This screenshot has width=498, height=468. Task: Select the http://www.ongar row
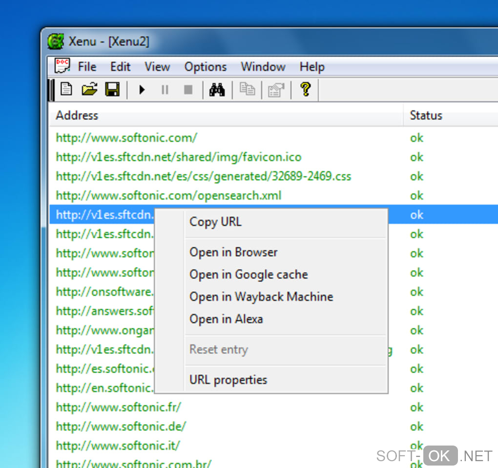105,330
